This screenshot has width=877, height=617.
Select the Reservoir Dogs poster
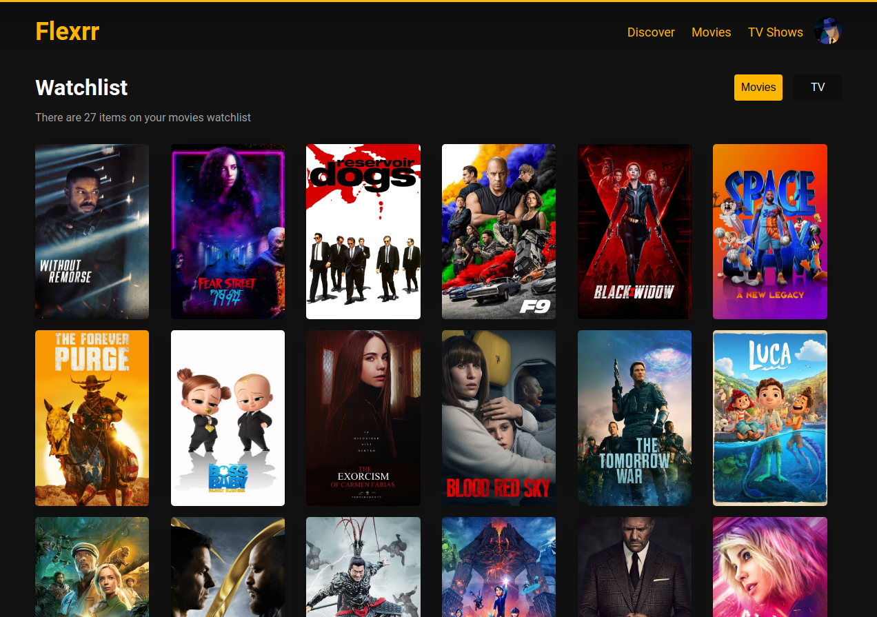pos(363,232)
